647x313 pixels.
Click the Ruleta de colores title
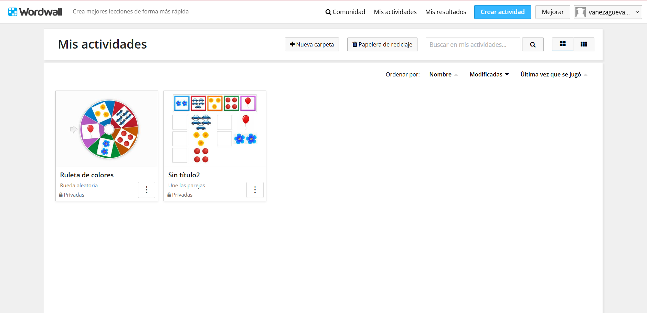point(87,175)
